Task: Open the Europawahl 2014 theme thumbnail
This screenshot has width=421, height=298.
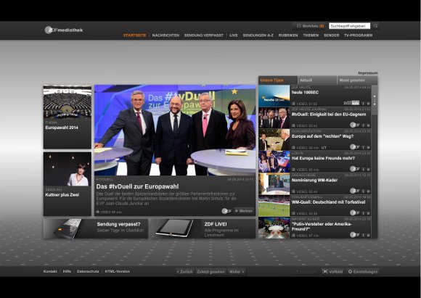Action: click(x=68, y=117)
